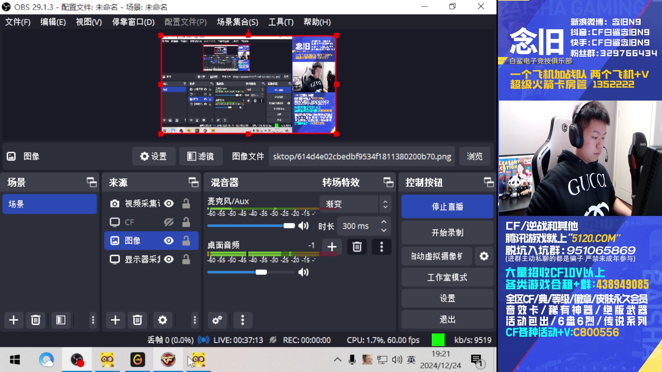Open scene filters icon
The width and height of the screenshot is (662, 372).
tap(61, 320)
